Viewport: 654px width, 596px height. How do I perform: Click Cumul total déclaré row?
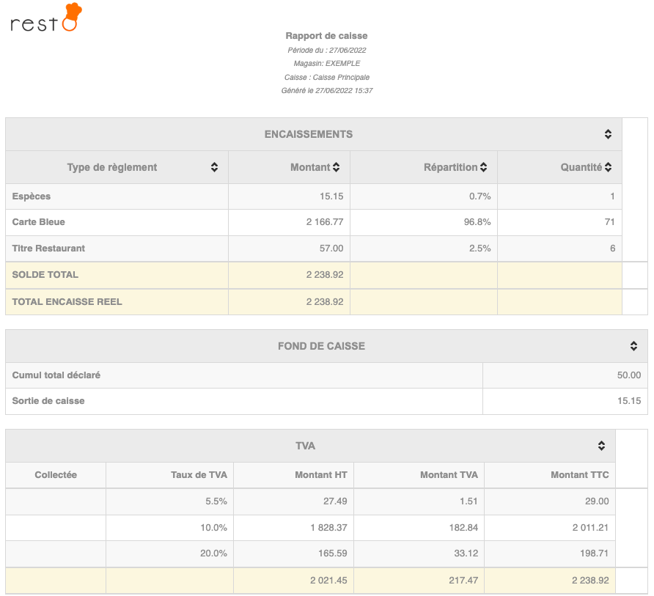coord(56,375)
